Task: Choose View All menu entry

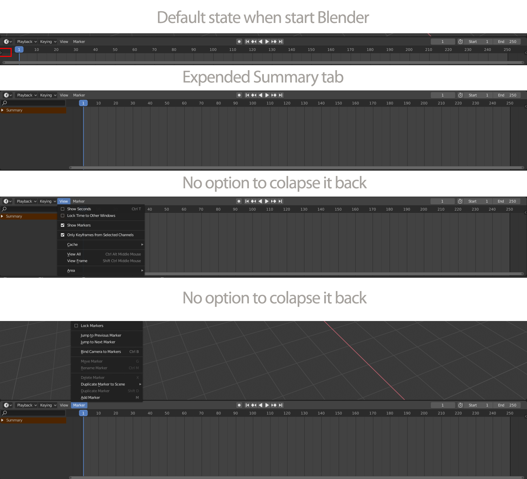Action: (101, 254)
